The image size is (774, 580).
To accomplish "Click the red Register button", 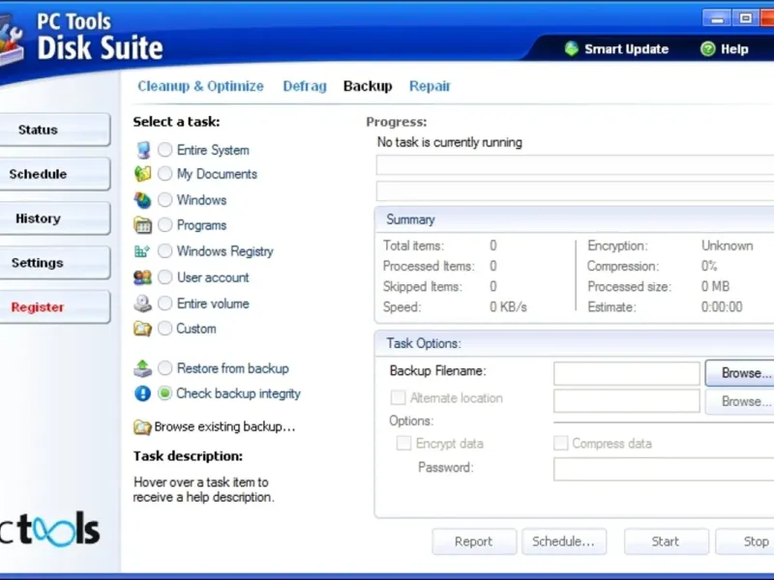I will 54,307.
